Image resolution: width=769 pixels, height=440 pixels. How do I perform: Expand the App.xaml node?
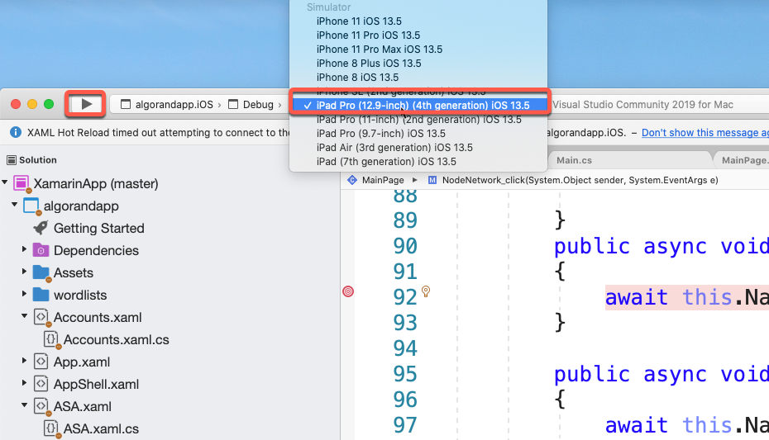point(25,362)
